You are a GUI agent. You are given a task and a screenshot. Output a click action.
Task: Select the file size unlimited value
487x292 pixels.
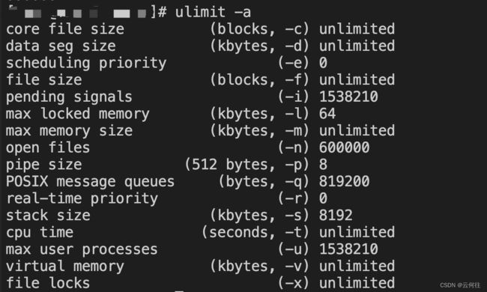coord(357,80)
